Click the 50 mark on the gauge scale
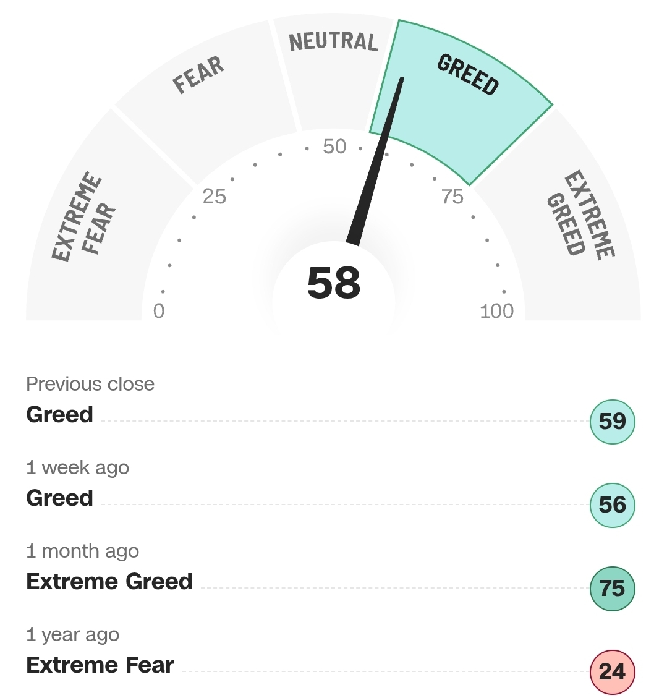The image size is (667, 698). 334,147
